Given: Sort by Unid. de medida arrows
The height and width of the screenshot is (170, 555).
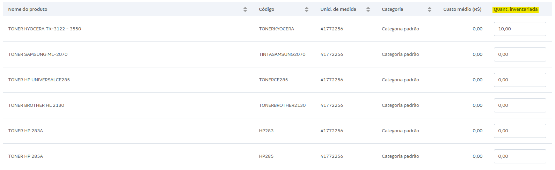Looking at the screenshot, I should 368,9.
